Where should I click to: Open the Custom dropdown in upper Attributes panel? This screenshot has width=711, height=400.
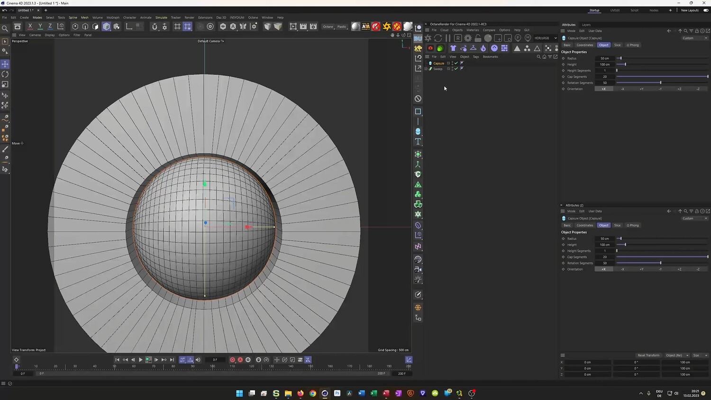(694, 38)
